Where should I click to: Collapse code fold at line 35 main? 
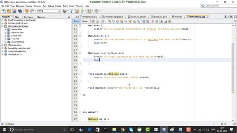pyautogui.click(x=80, y=112)
